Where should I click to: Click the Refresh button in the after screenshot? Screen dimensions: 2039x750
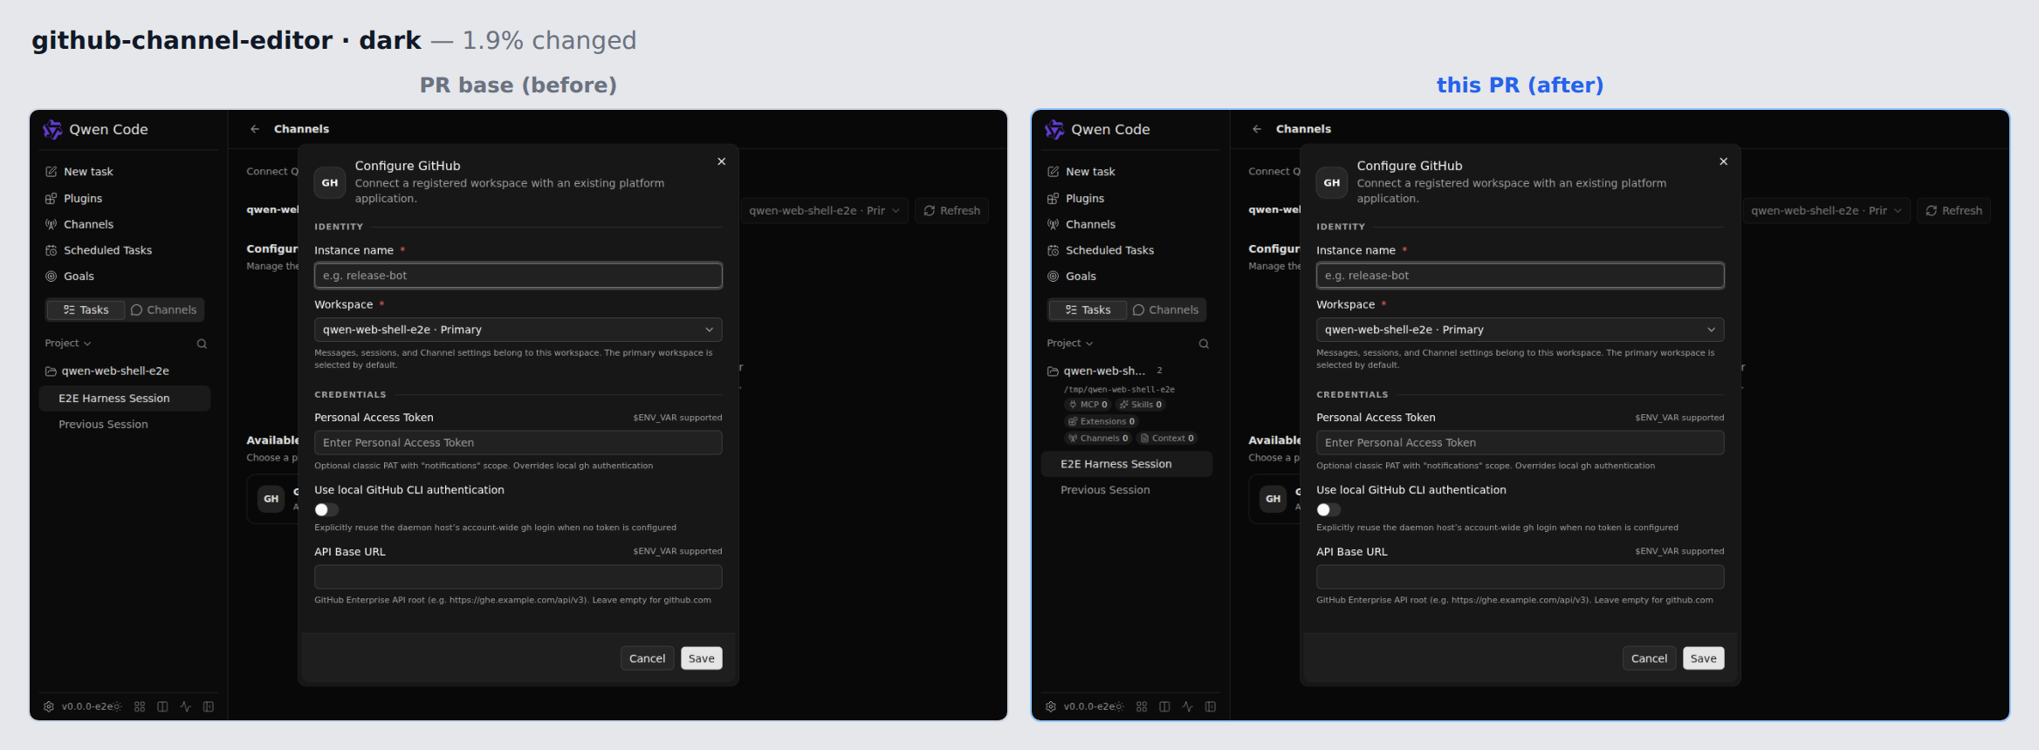(x=1954, y=211)
